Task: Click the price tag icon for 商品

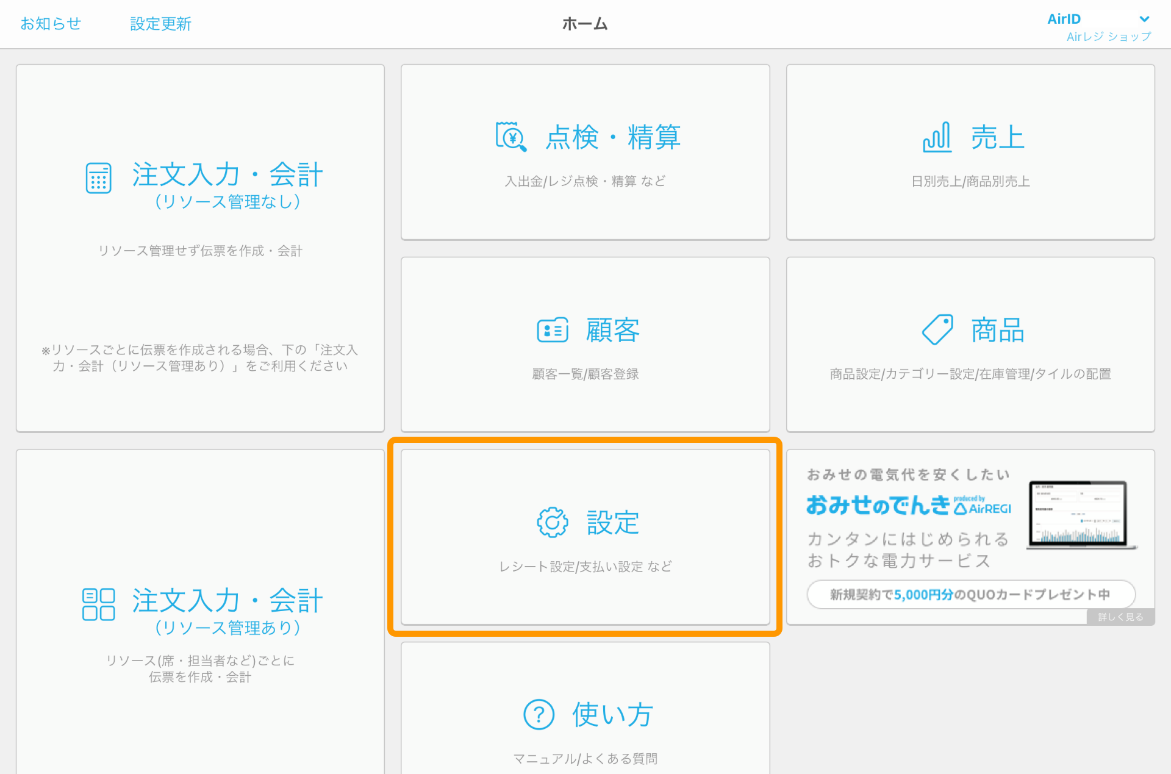Action: point(937,329)
